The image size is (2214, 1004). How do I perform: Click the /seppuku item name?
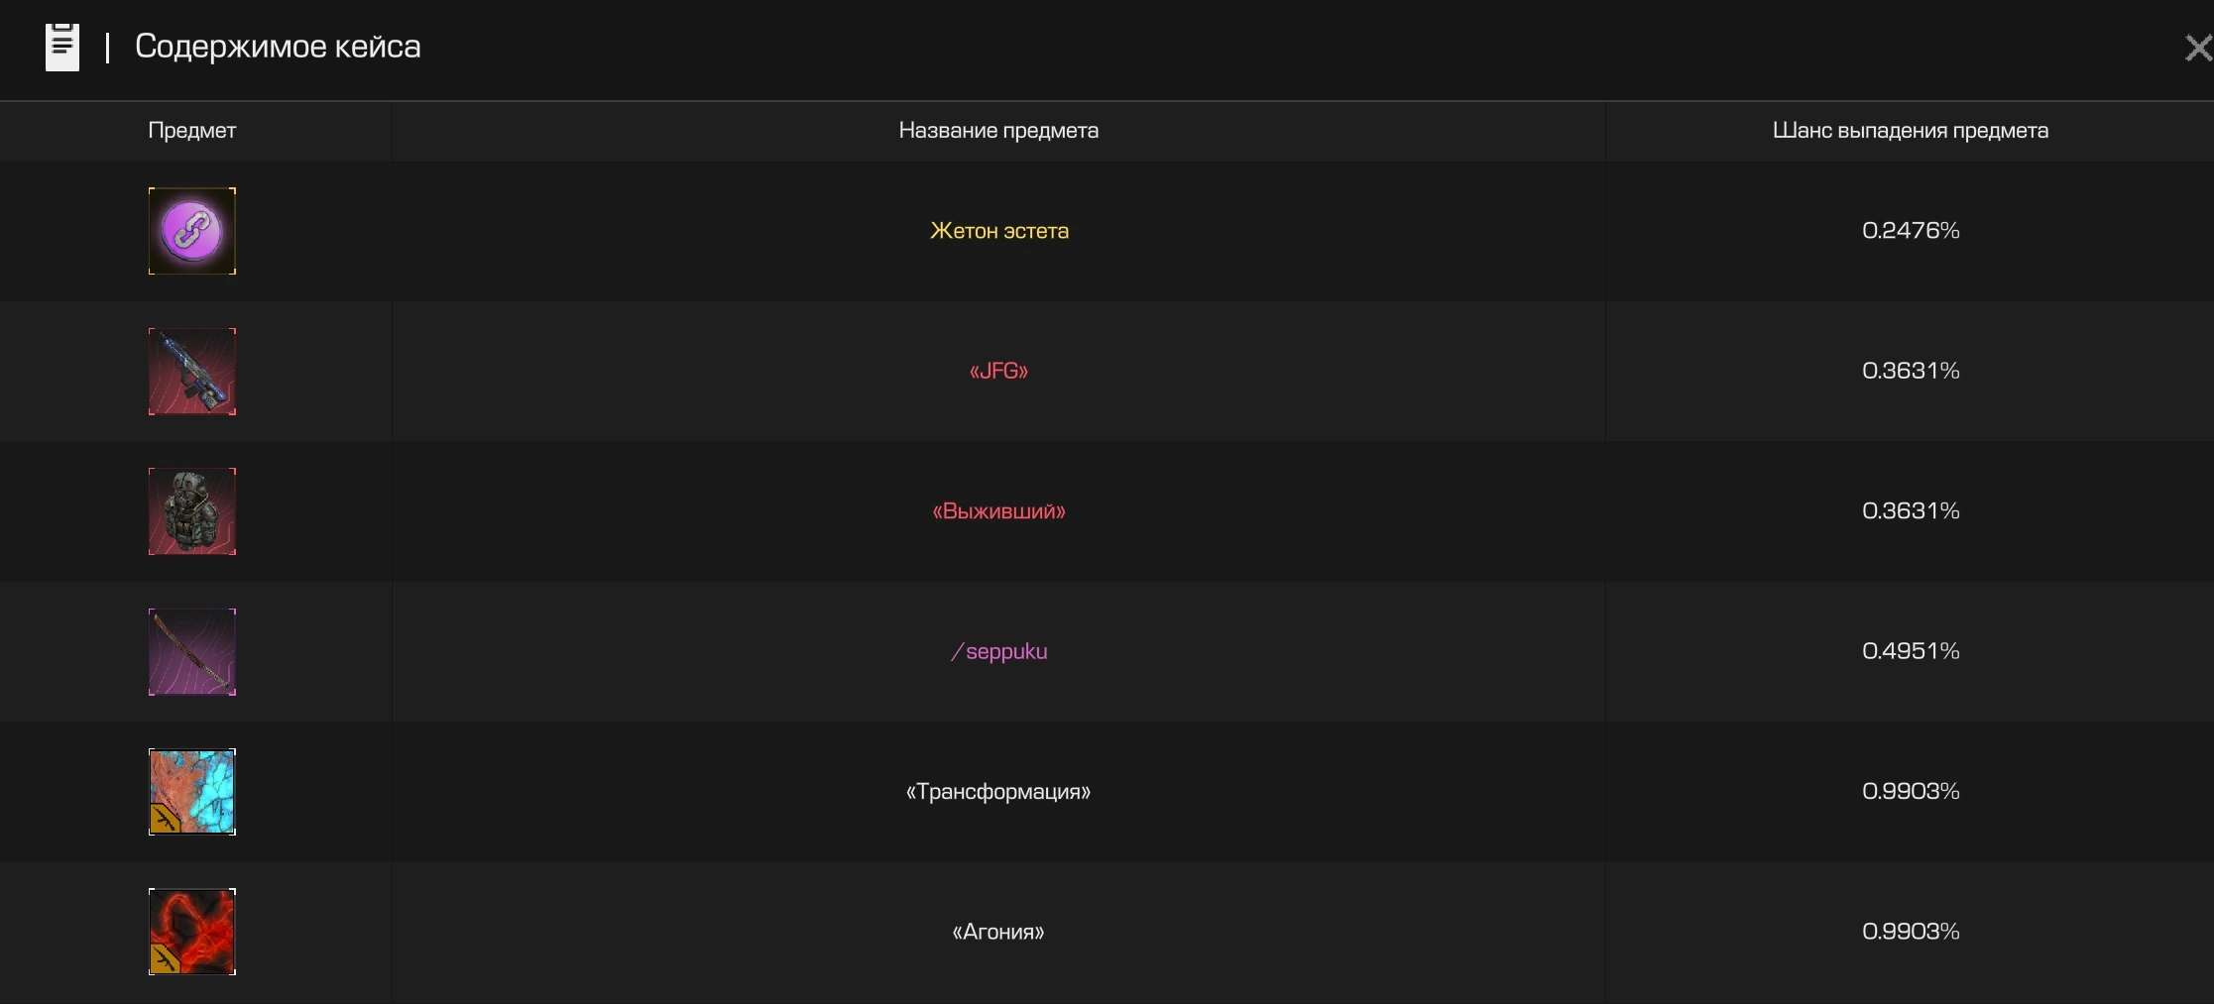point(998,651)
